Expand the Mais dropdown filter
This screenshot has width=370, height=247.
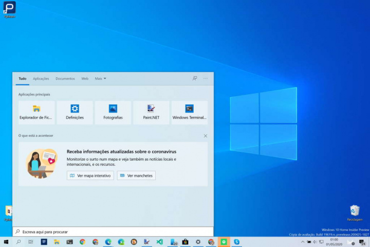click(x=100, y=79)
